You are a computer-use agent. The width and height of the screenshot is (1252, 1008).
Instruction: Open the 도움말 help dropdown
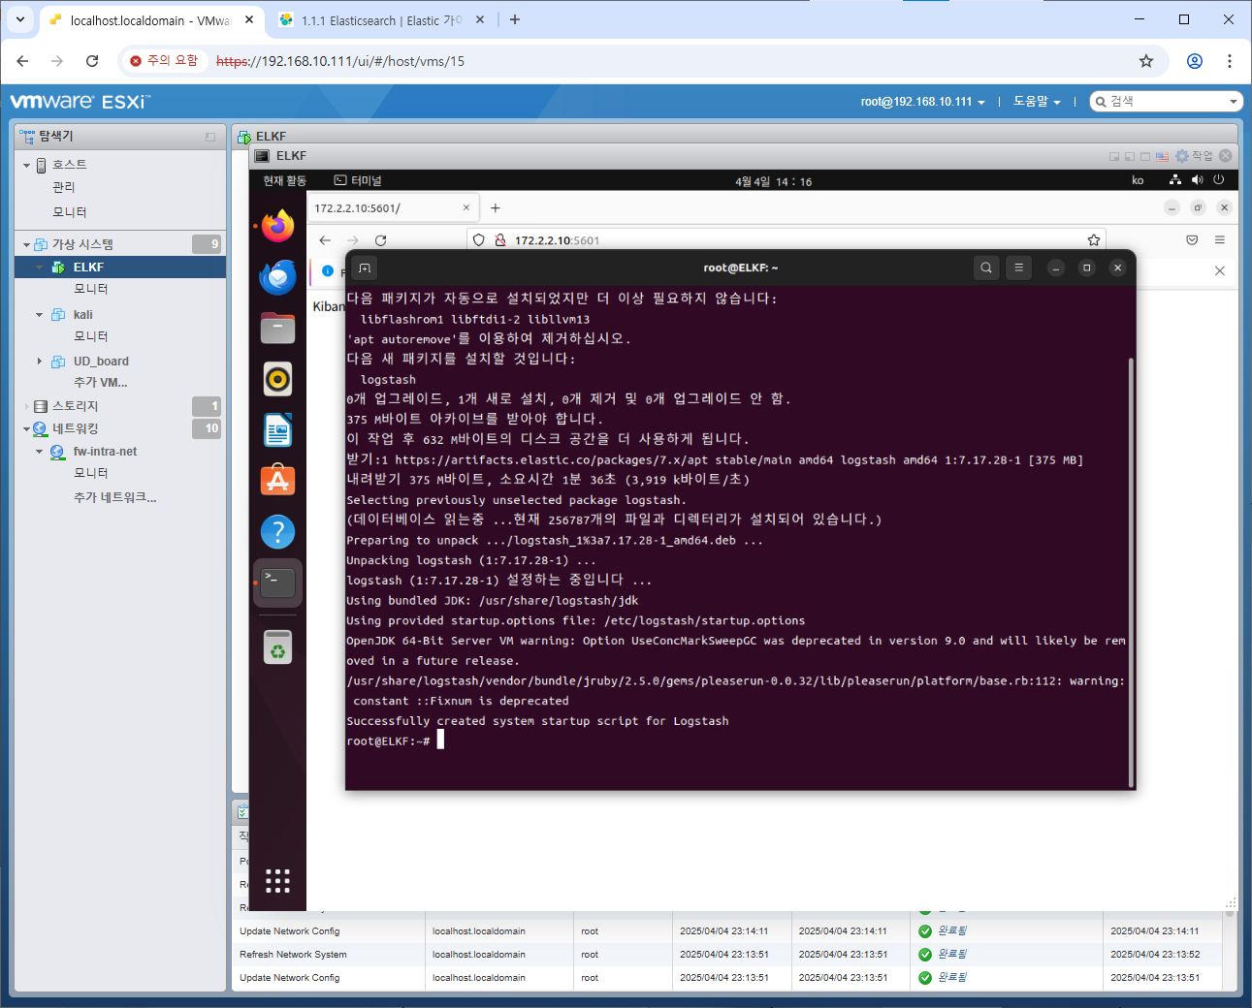(1037, 102)
